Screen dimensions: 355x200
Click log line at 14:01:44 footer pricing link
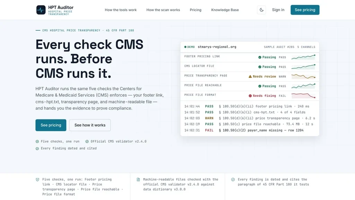click(247, 106)
